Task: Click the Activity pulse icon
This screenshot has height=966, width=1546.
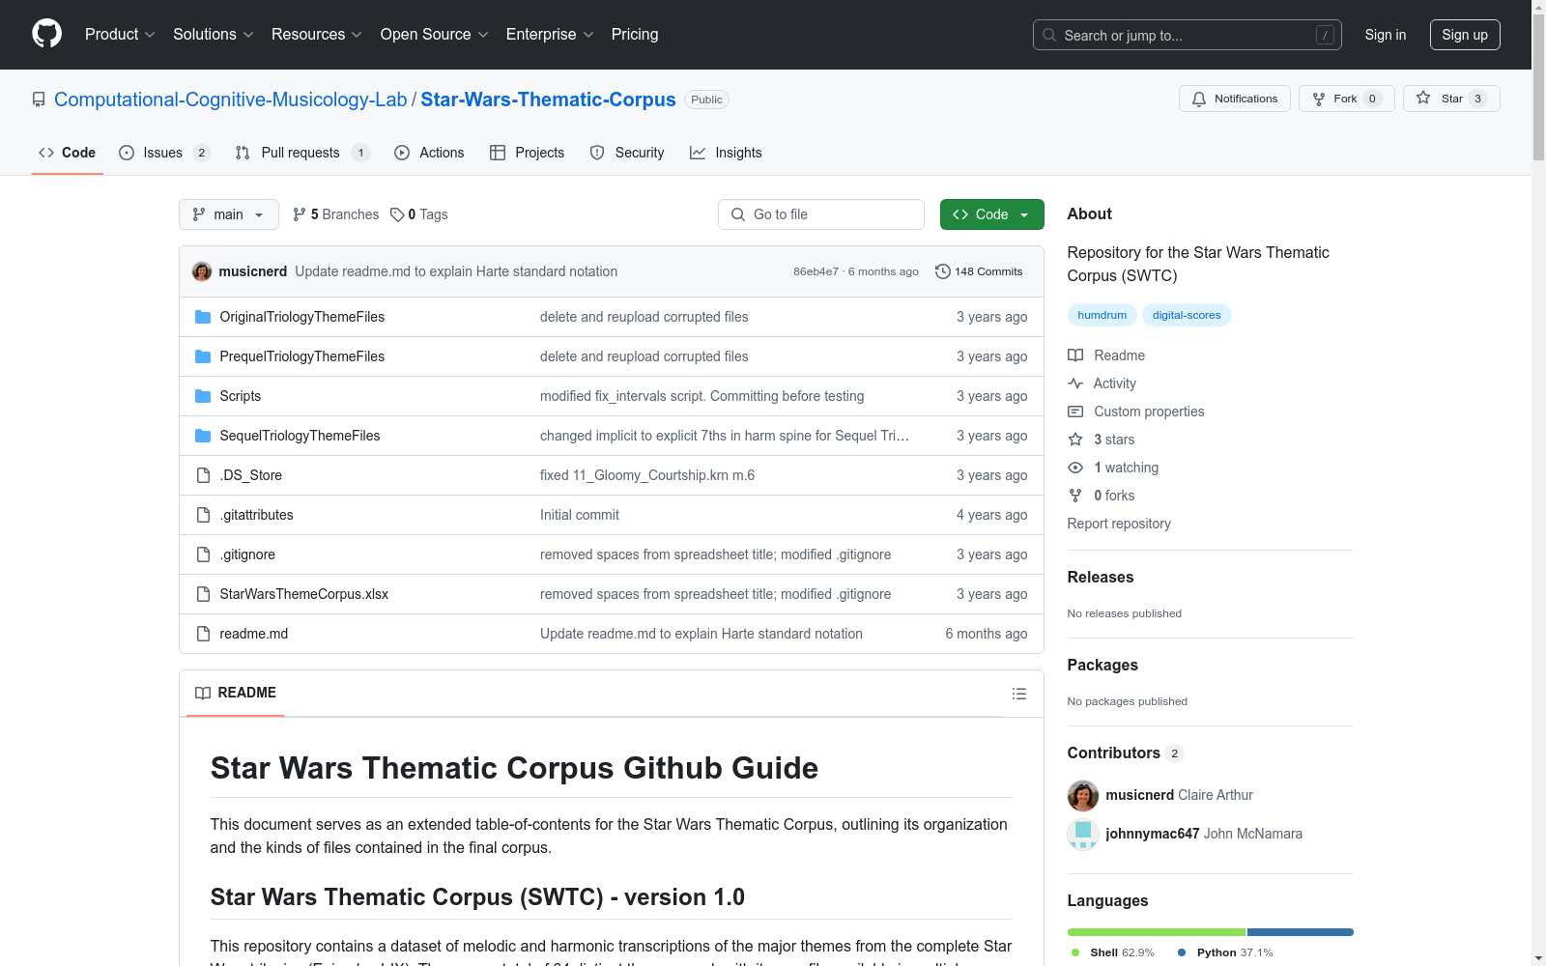Action: point(1075,384)
